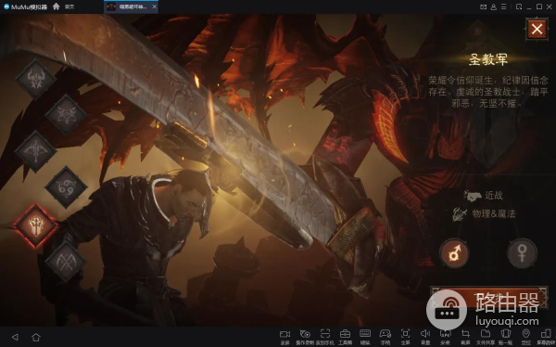Open the MuMu mail envelope icon

click(483, 6)
